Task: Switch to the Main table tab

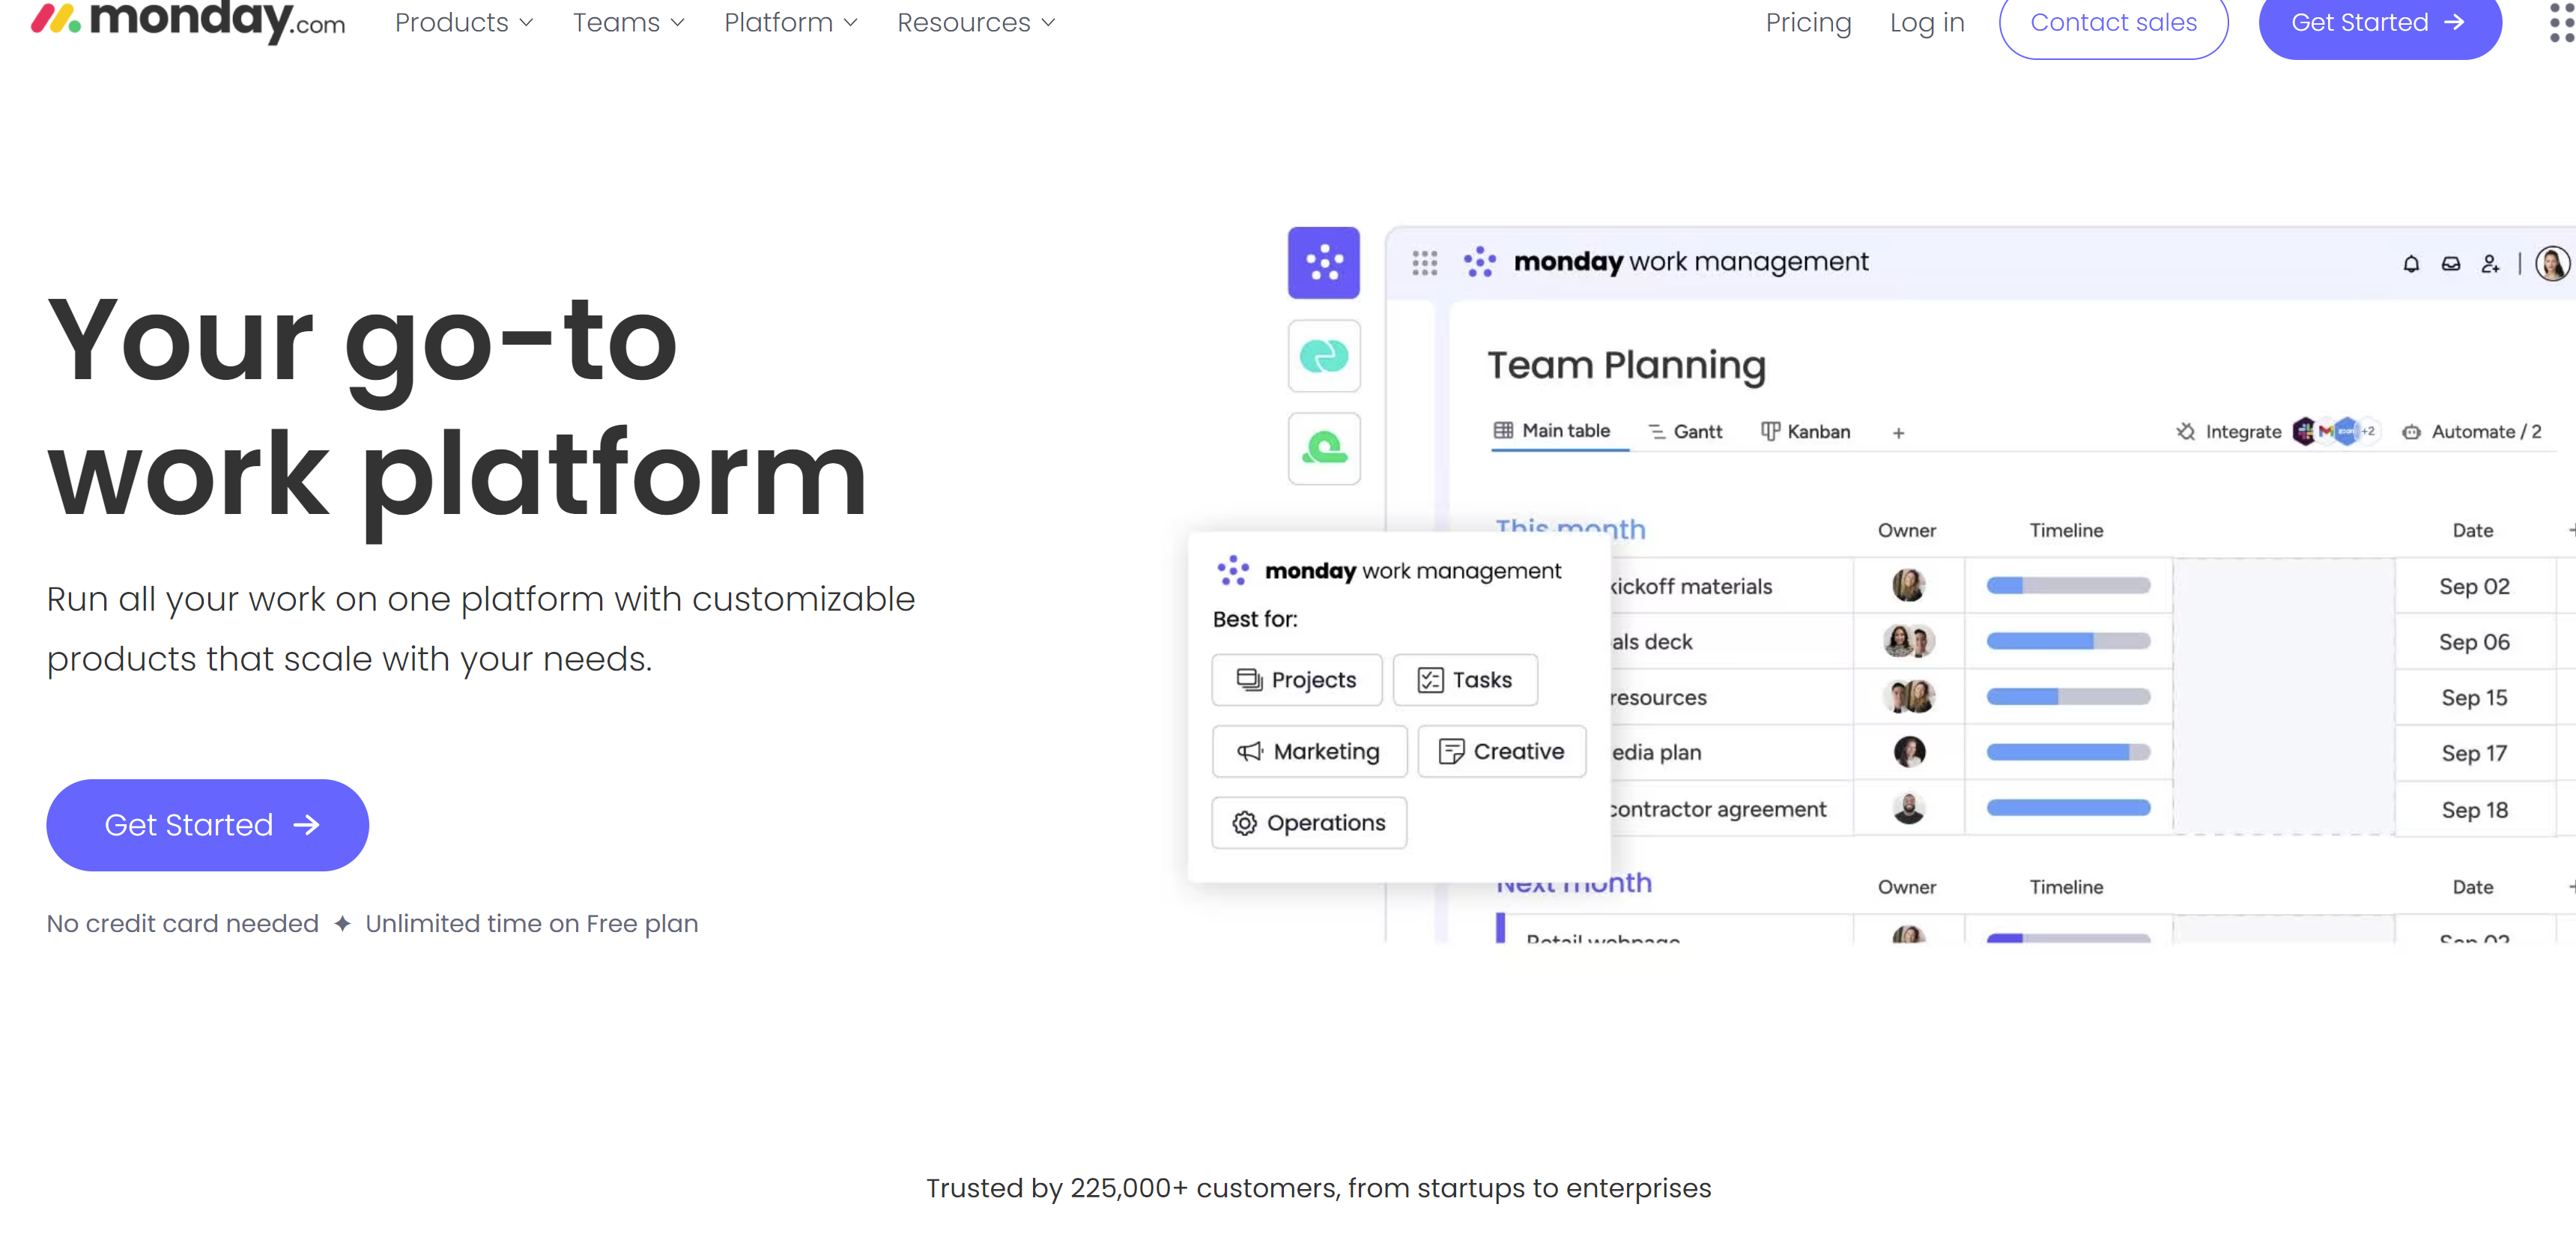Action: (x=1552, y=431)
